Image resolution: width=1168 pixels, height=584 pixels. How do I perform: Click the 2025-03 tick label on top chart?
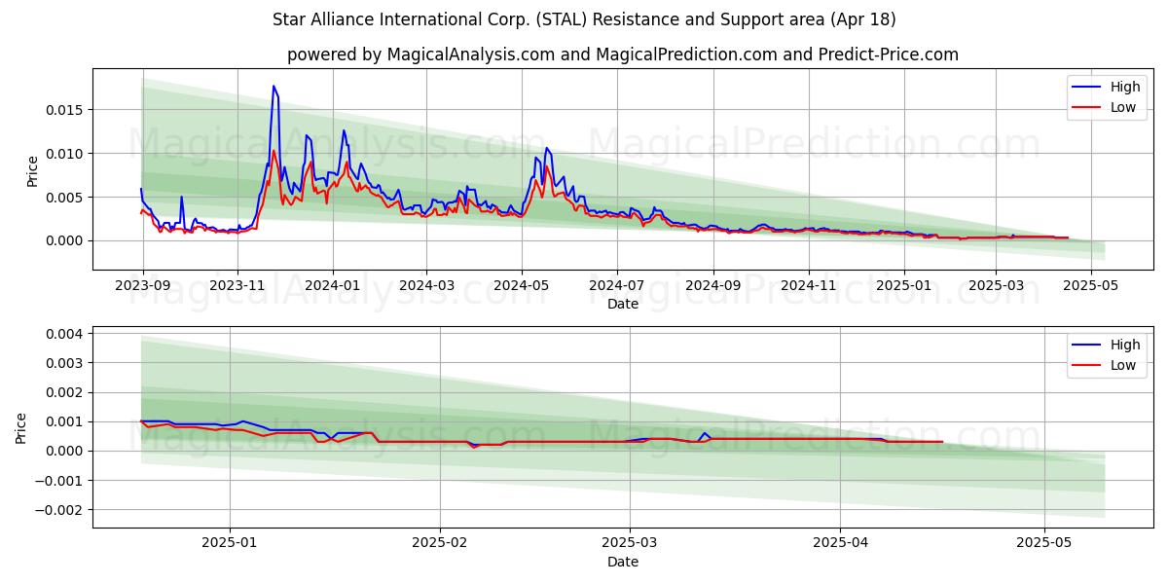click(996, 285)
